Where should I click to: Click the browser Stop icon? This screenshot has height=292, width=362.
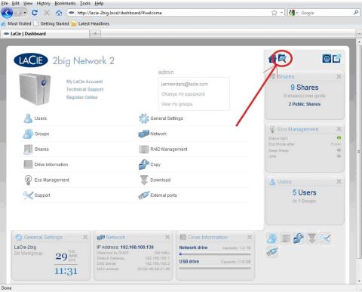(x=47, y=13)
